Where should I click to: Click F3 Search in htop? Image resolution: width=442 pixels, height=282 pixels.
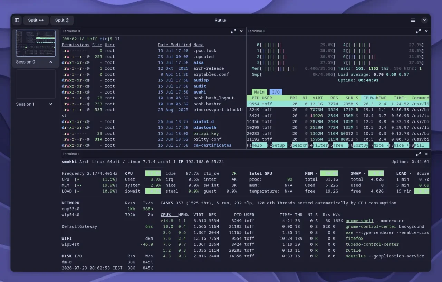[x=297, y=145]
